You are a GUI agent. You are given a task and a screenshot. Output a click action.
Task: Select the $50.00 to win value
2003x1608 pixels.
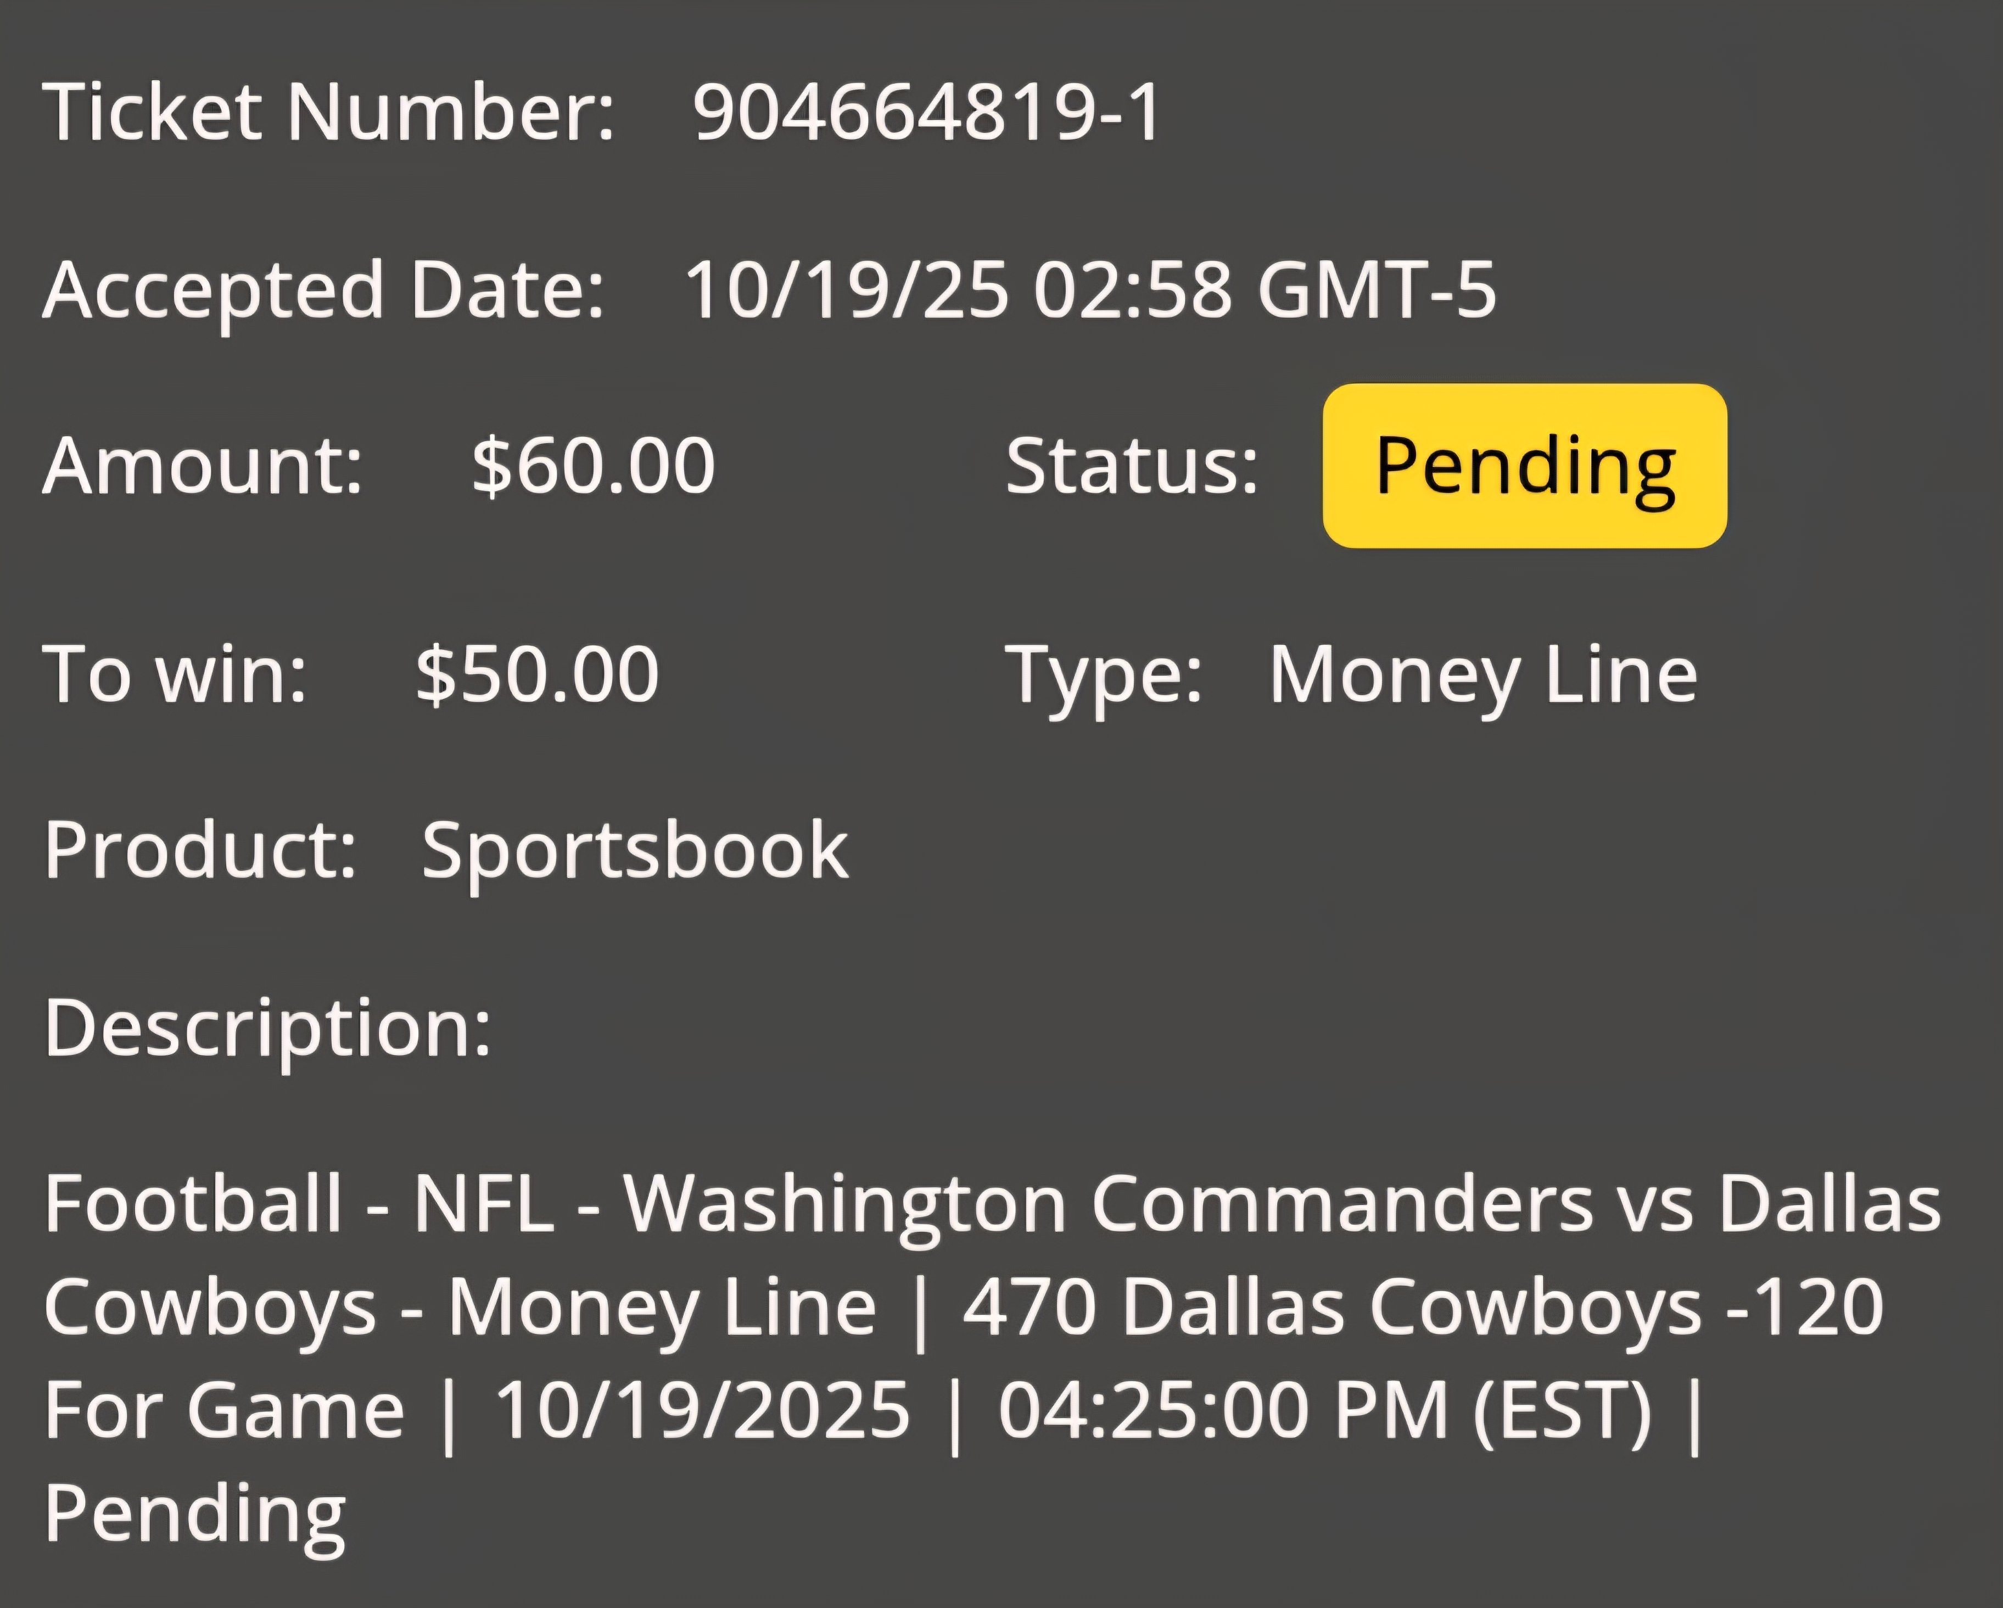click(x=537, y=674)
